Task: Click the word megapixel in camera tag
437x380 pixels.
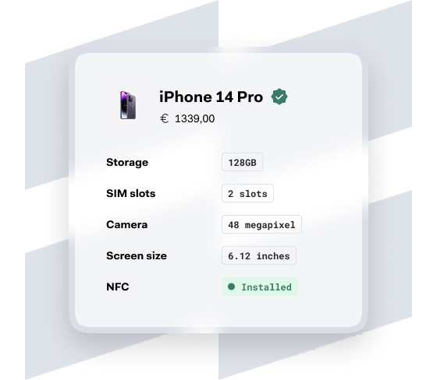Action: (x=270, y=225)
